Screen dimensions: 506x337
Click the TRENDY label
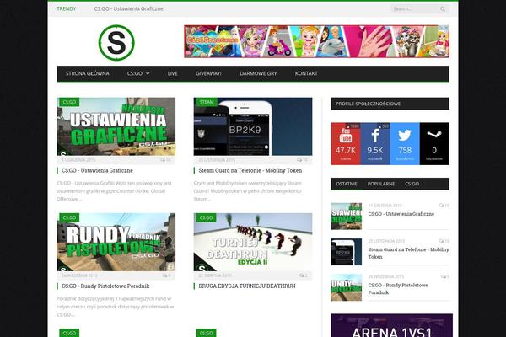pos(66,8)
